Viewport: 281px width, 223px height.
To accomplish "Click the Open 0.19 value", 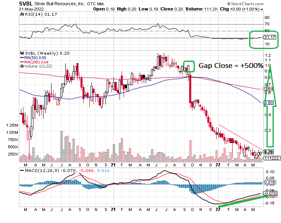I will (x=104, y=9).
